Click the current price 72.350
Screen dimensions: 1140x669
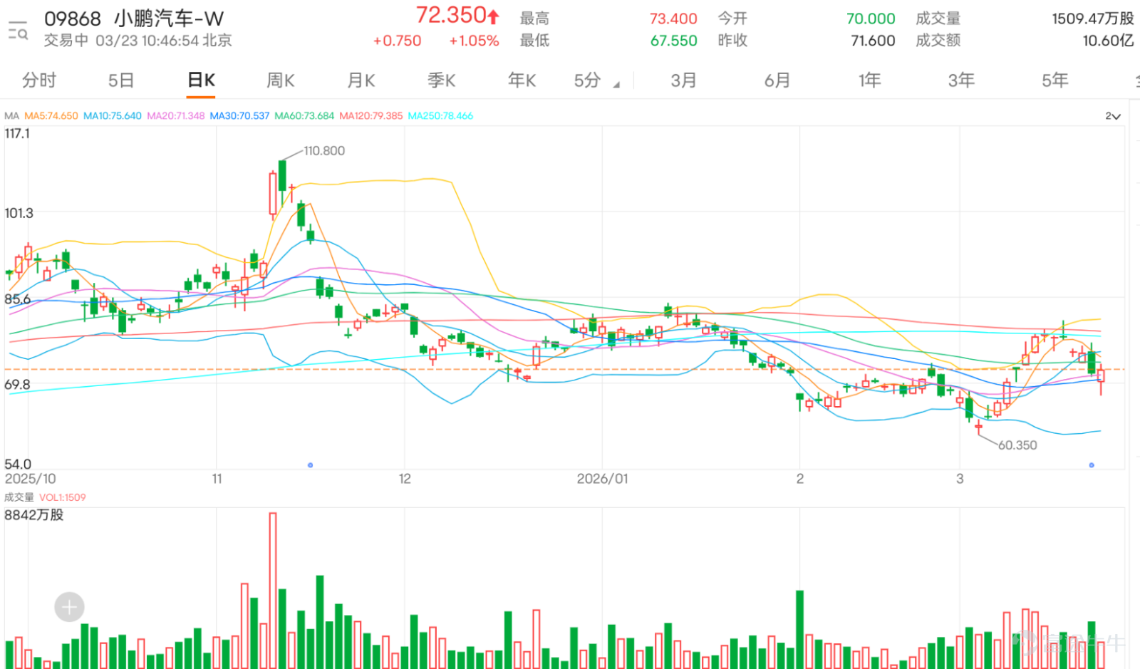click(x=451, y=15)
